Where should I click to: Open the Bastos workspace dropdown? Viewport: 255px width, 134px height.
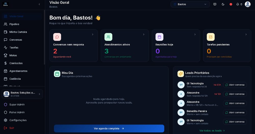click(190, 4)
